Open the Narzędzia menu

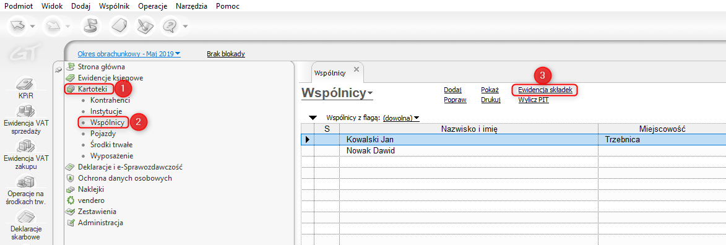192,6
